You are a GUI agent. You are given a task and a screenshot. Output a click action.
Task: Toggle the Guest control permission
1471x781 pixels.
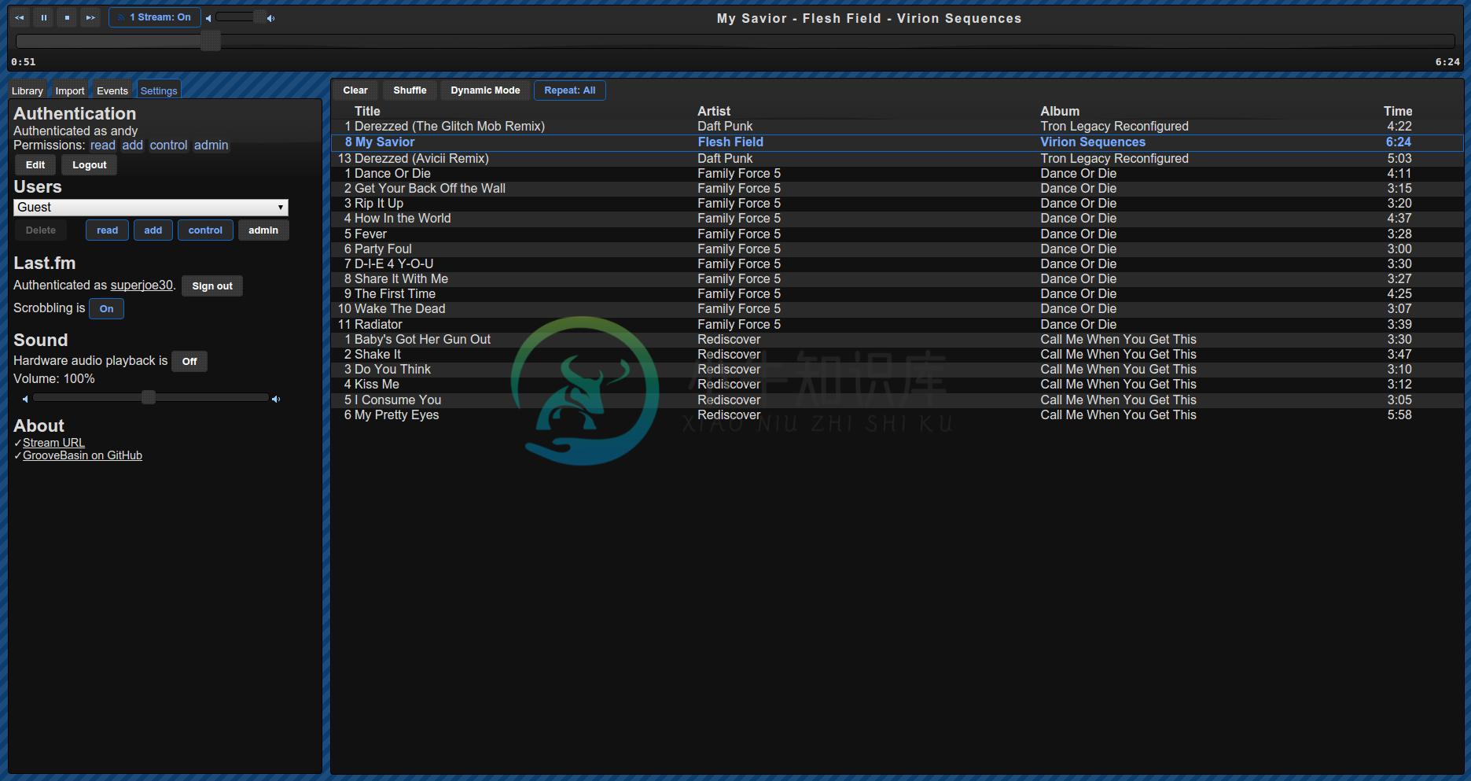click(x=205, y=230)
